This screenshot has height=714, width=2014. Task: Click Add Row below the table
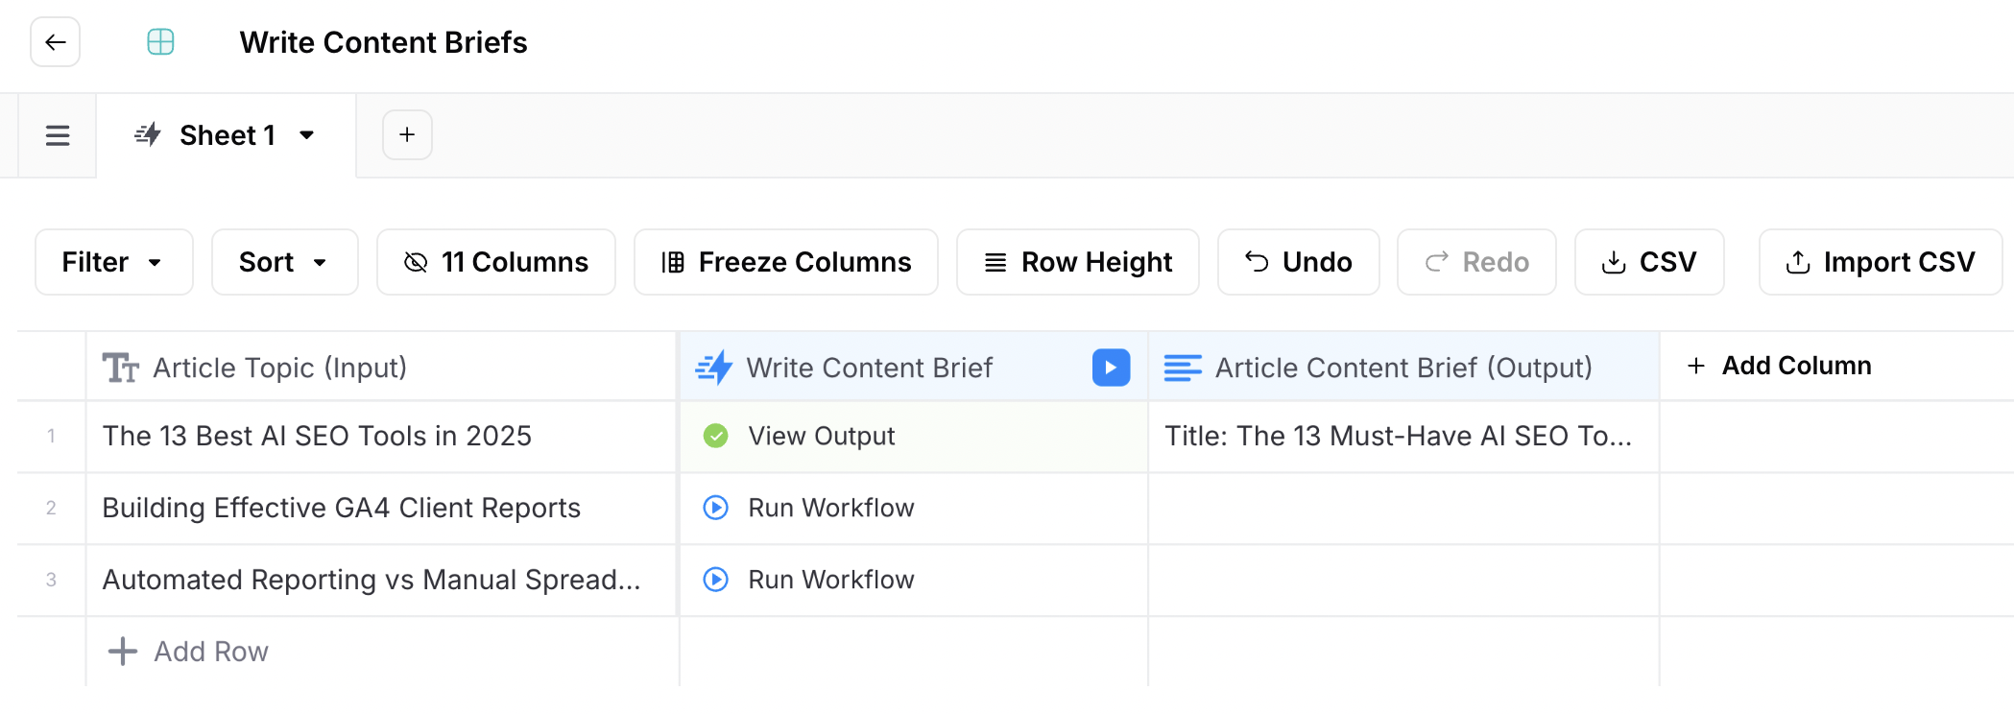coord(186,652)
